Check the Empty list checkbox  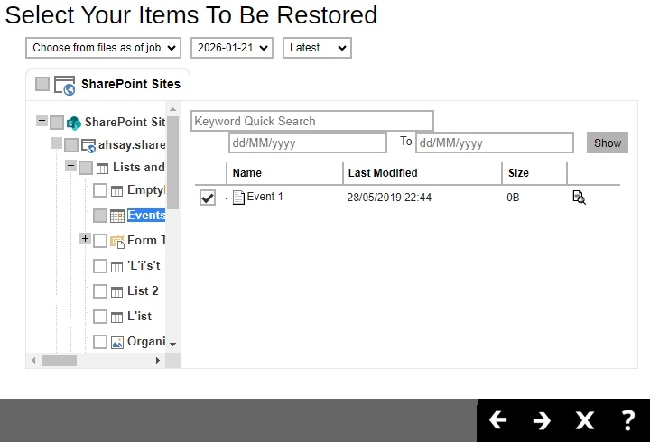coord(100,190)
